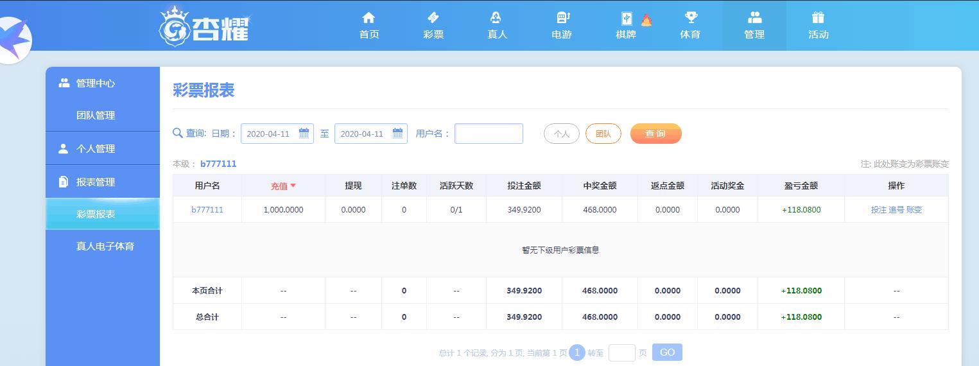Click the 暂无下级用户彩票信息 message
The height and width of the screenshot is (366, 979).
coord(560,250)
